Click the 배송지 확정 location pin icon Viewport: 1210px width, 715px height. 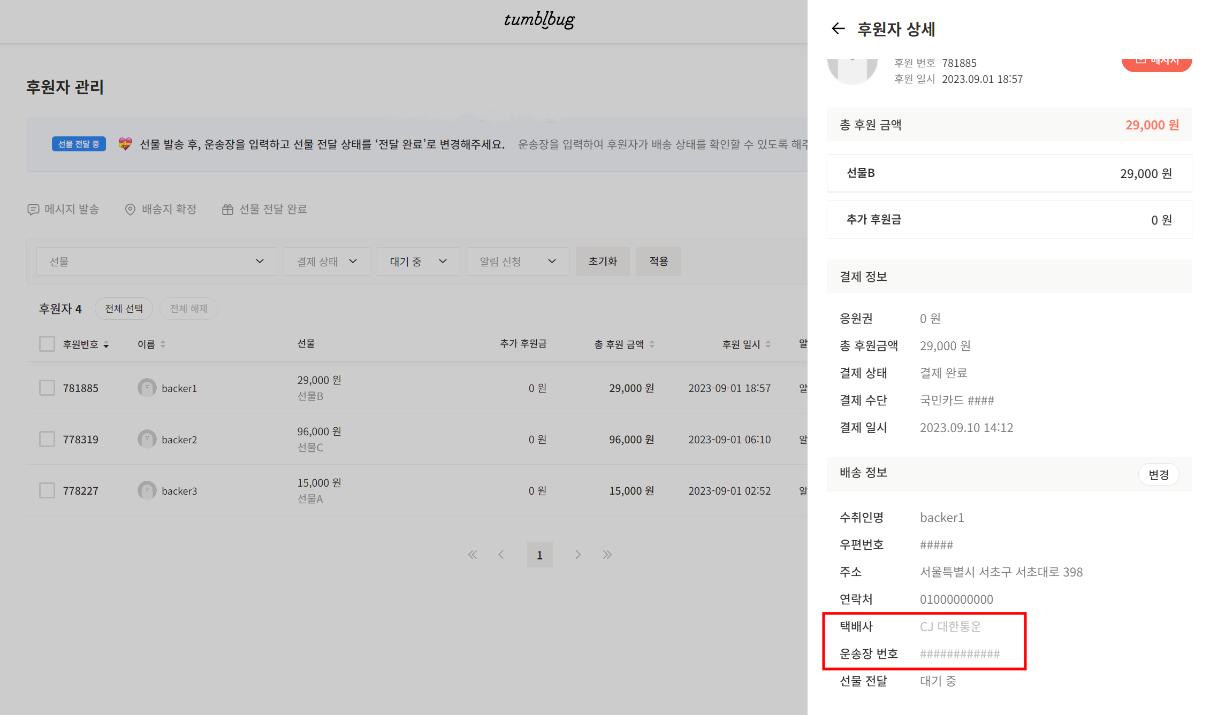[x=130, y=210]
